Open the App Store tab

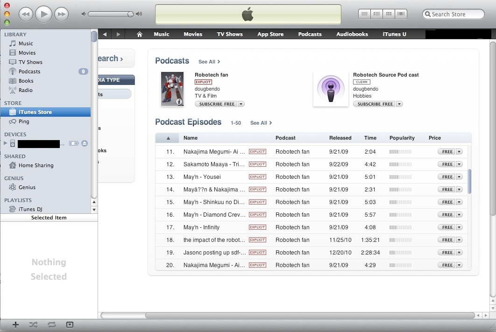pyautogui.click(x=270, y=34)
